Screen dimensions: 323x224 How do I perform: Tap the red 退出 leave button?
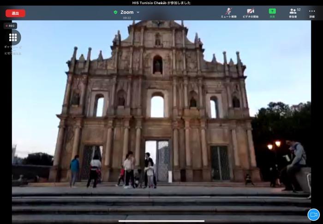(15, 13)
